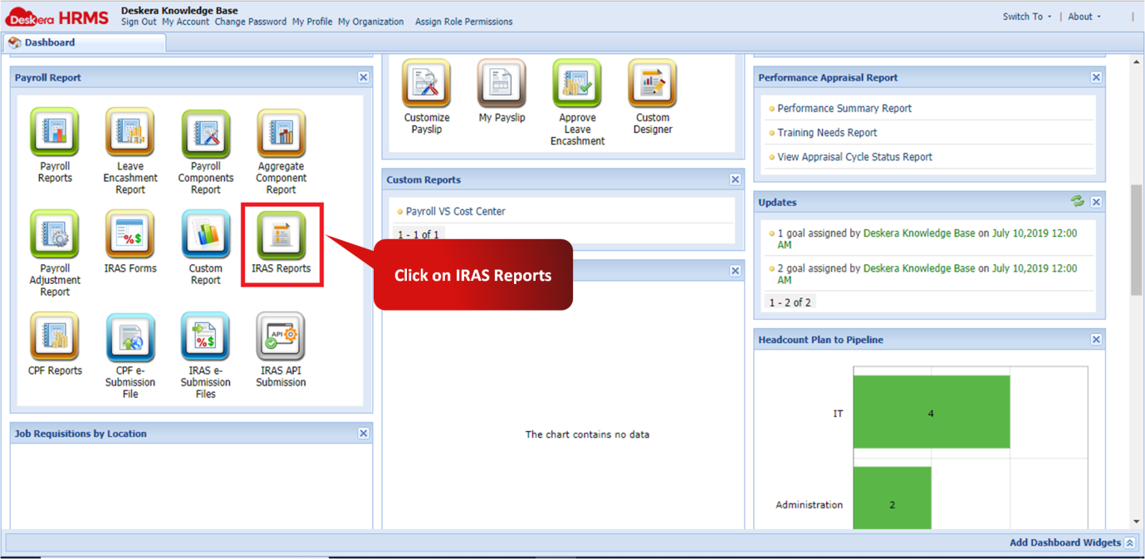
Task: Open the IRAS API Submission icon
Action: 281,336
